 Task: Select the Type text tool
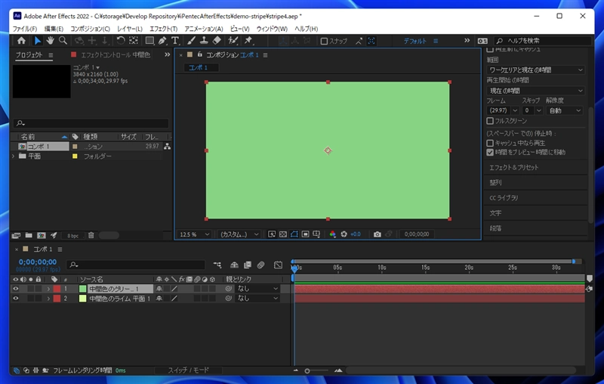[x=175, y=41]
